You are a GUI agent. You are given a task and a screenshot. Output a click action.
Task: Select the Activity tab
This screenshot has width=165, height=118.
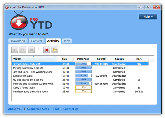point(53,41)
